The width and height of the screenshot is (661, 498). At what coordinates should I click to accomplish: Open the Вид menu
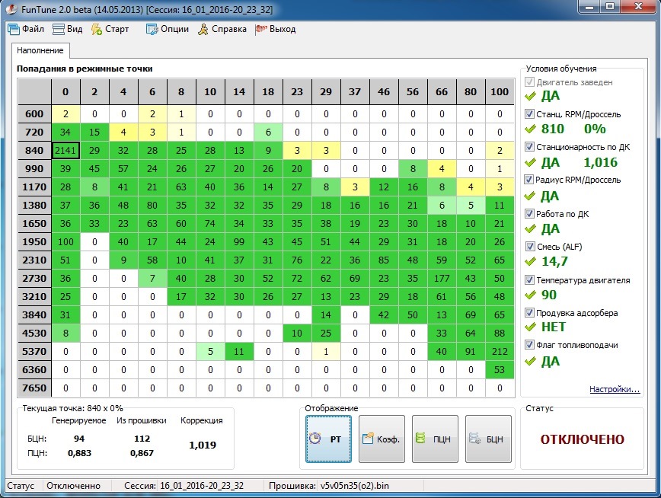click(68, 29)
